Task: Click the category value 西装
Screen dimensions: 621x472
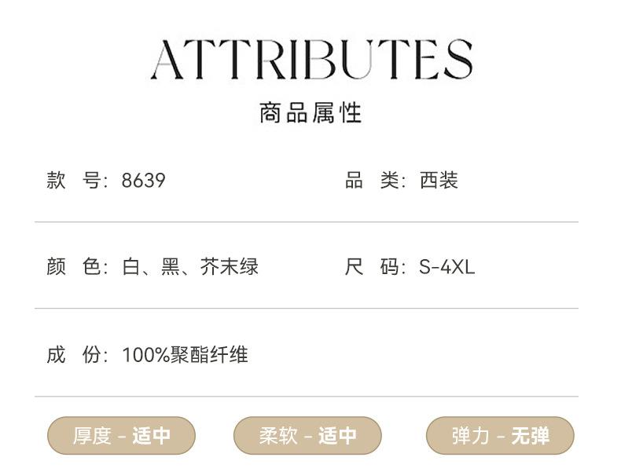Action: click(x=439, y=181)
